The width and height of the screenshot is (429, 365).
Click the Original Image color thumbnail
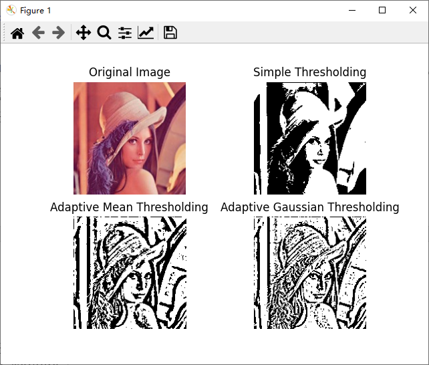pos(130,138)
